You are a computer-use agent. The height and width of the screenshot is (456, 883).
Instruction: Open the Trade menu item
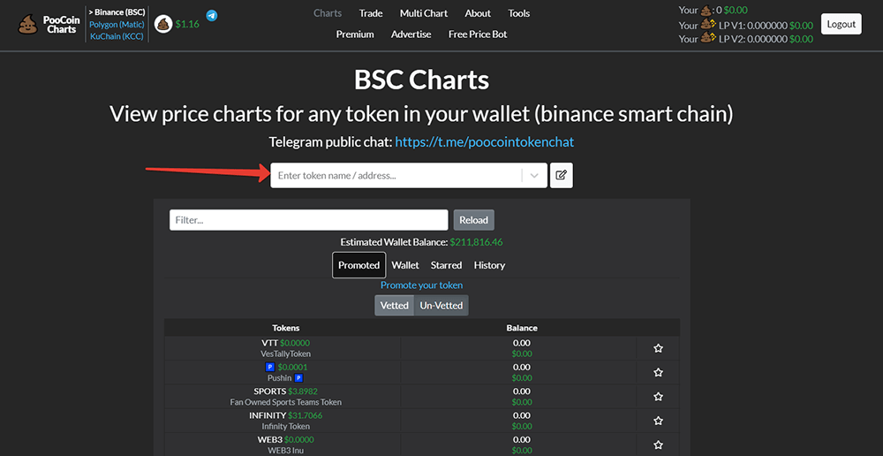pyautogui.click(x=371, y=13)
